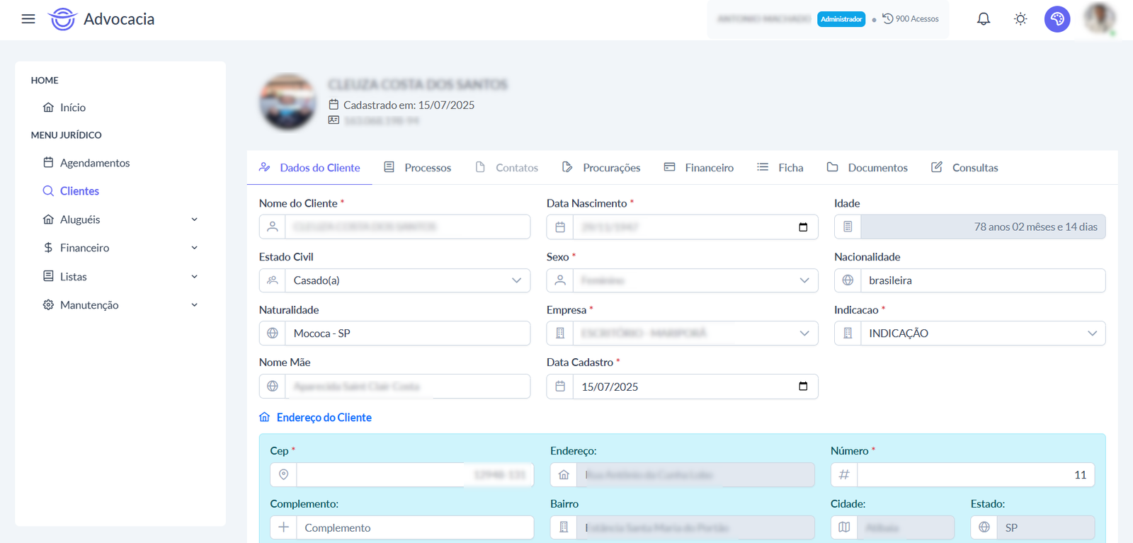Image resolution: width=1133 pixels, height=543 pixels.
Task: Go to Início in the sidebar
Action: [64, 108]
